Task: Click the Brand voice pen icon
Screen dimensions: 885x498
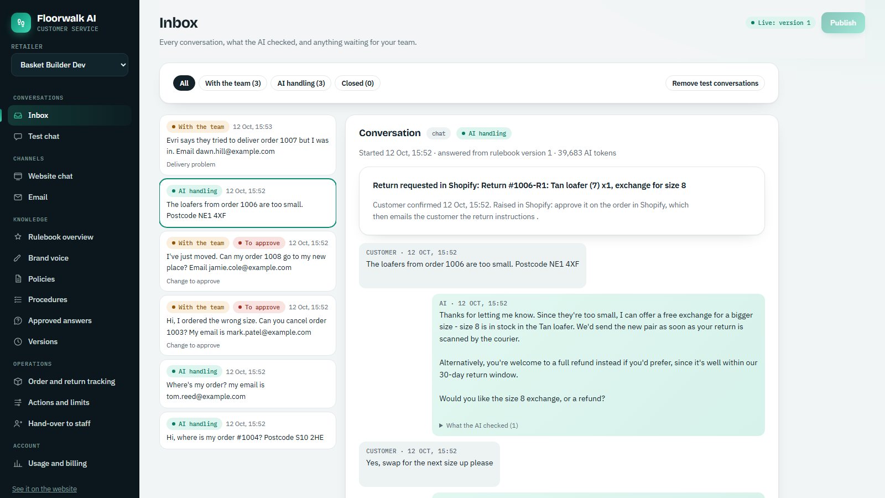Action: [18, 258]
